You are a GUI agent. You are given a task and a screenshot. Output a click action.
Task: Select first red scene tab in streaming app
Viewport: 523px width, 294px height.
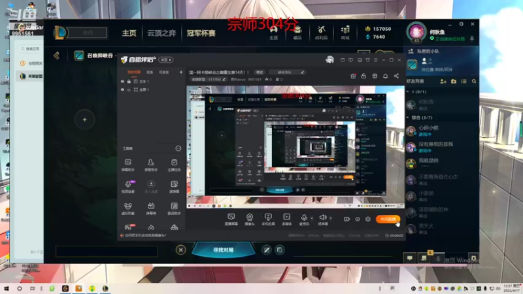(134, 72)
